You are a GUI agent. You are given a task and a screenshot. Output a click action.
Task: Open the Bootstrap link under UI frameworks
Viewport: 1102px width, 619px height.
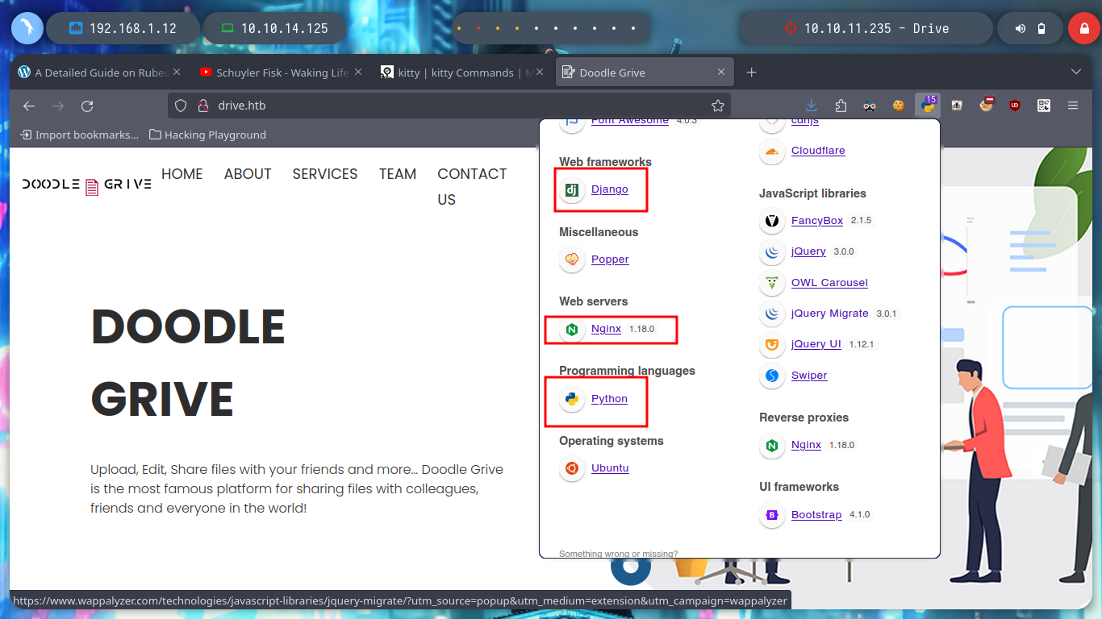click(816, 515)
